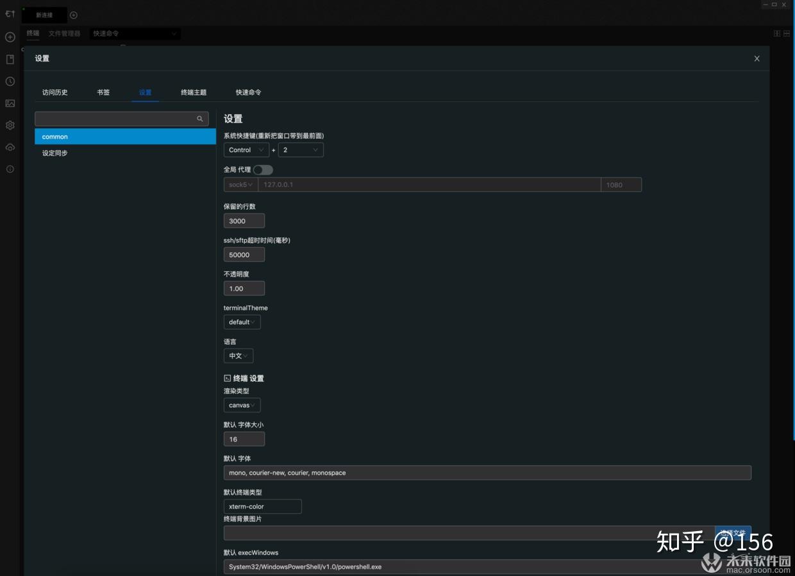Open the Control modifier key dropdown
This screenshot has width=795, height=576.
coord(246,150)
